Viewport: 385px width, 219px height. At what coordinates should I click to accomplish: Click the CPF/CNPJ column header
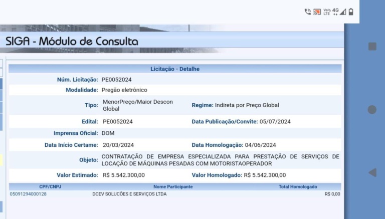click(50, 187)
